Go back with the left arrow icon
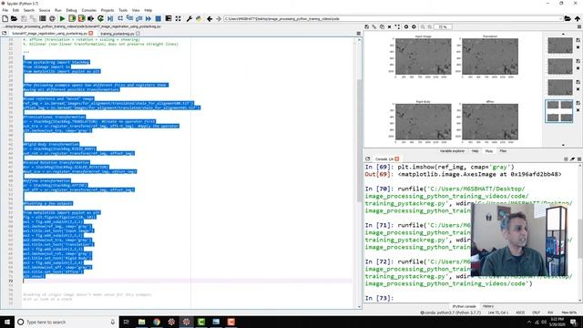 pos(210,18)
